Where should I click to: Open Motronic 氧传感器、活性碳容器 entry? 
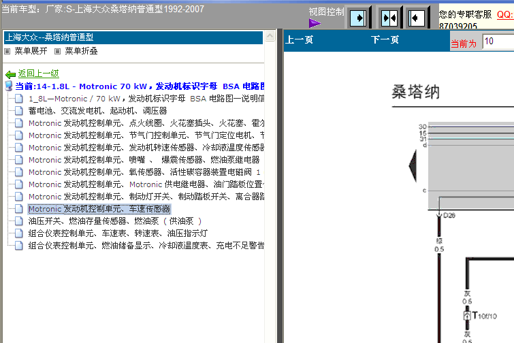coord(144,172)
